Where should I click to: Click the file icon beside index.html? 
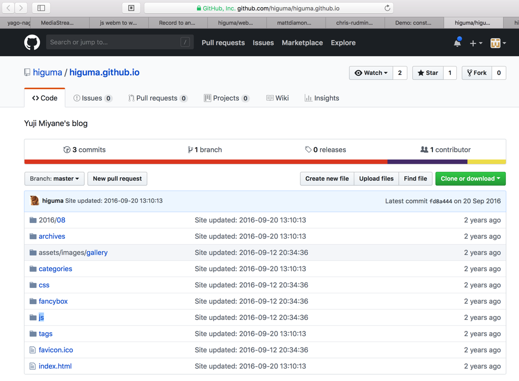pyautogui.click(x=32, y=366)
